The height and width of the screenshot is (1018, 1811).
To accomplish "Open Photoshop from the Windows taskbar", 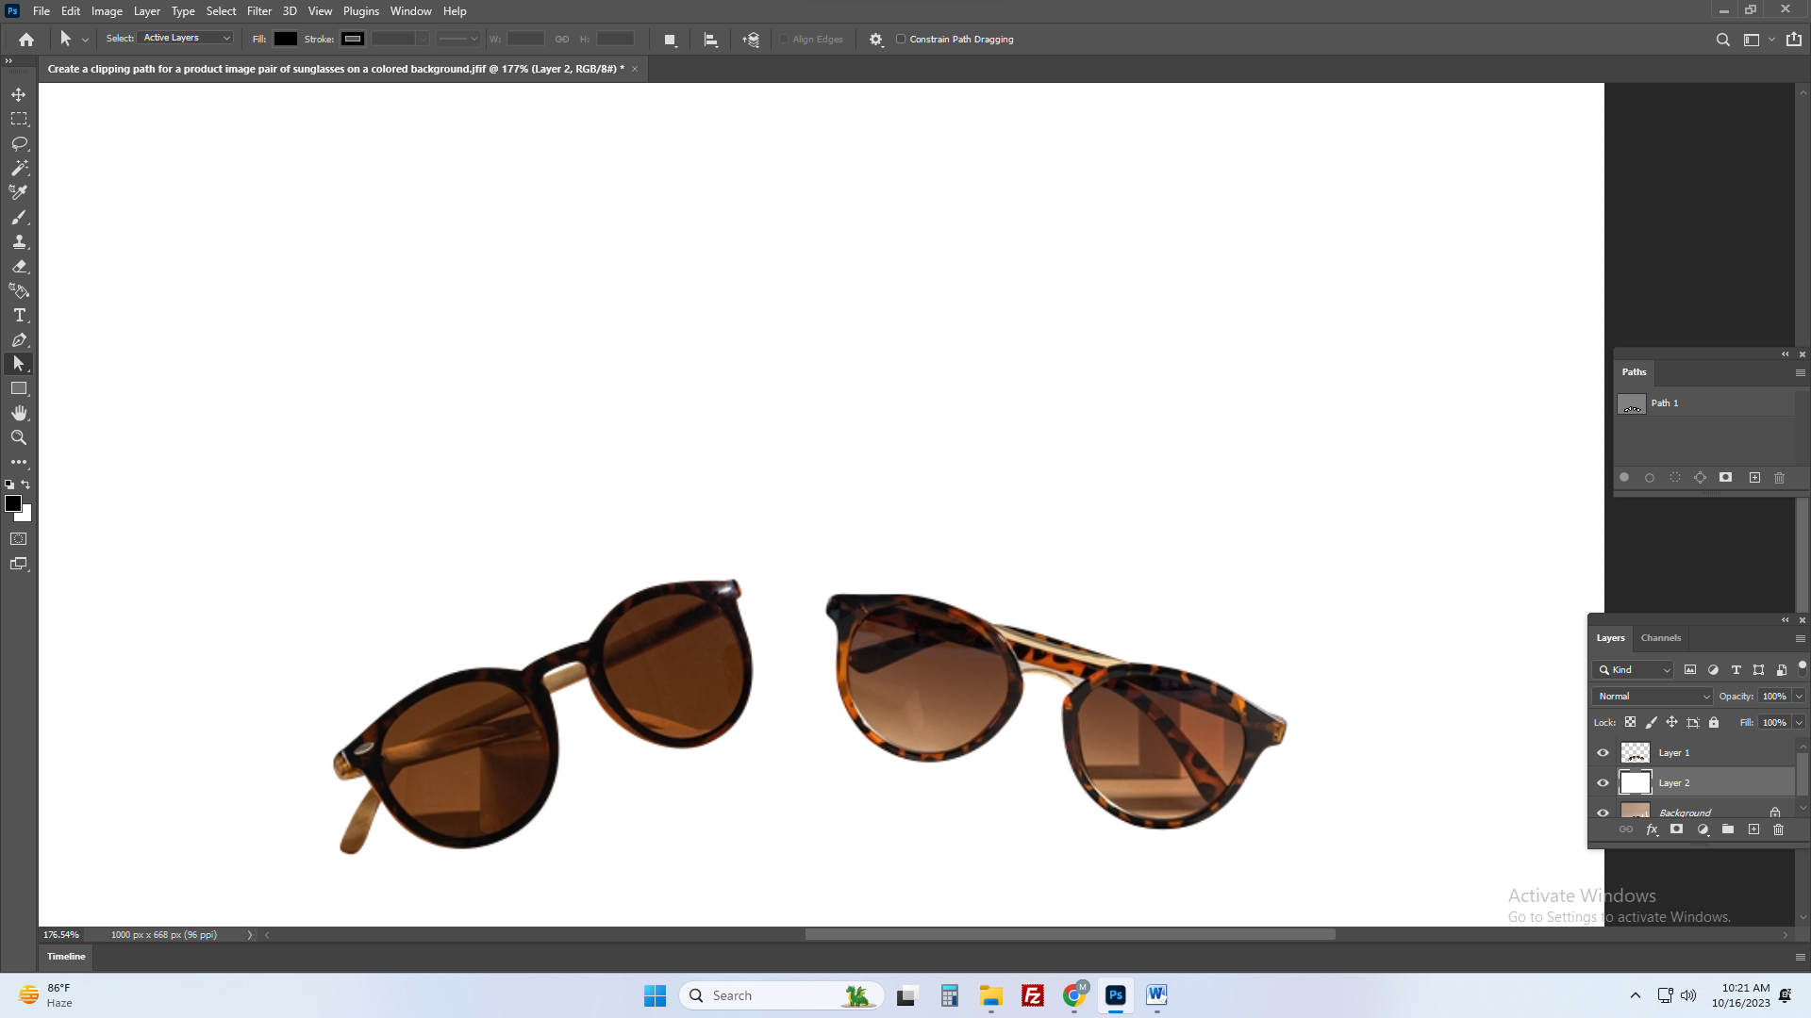I will click(1116, 994).
